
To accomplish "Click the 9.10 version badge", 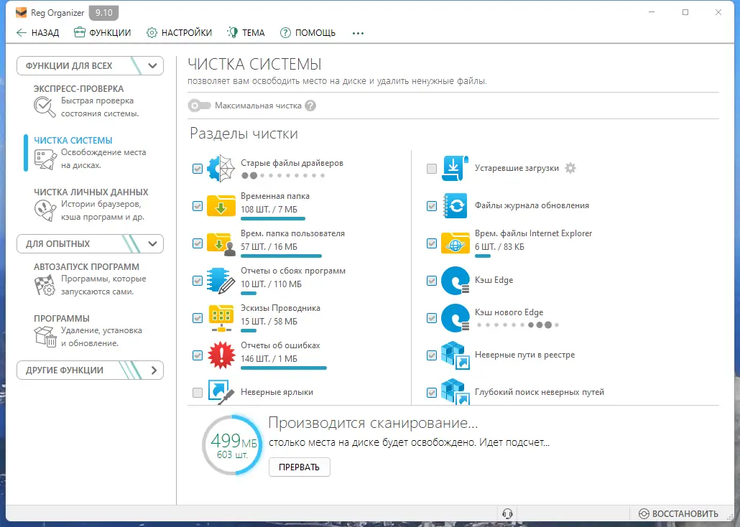I will [104, 13].
